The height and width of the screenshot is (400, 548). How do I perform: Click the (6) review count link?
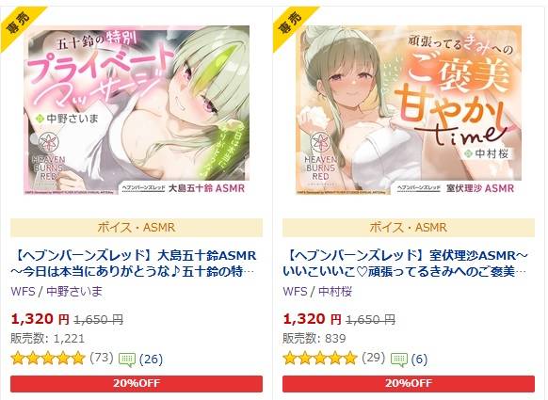coord(419,360)
